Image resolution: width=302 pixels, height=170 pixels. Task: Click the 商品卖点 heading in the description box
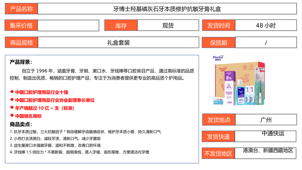[x=21, y=124]
